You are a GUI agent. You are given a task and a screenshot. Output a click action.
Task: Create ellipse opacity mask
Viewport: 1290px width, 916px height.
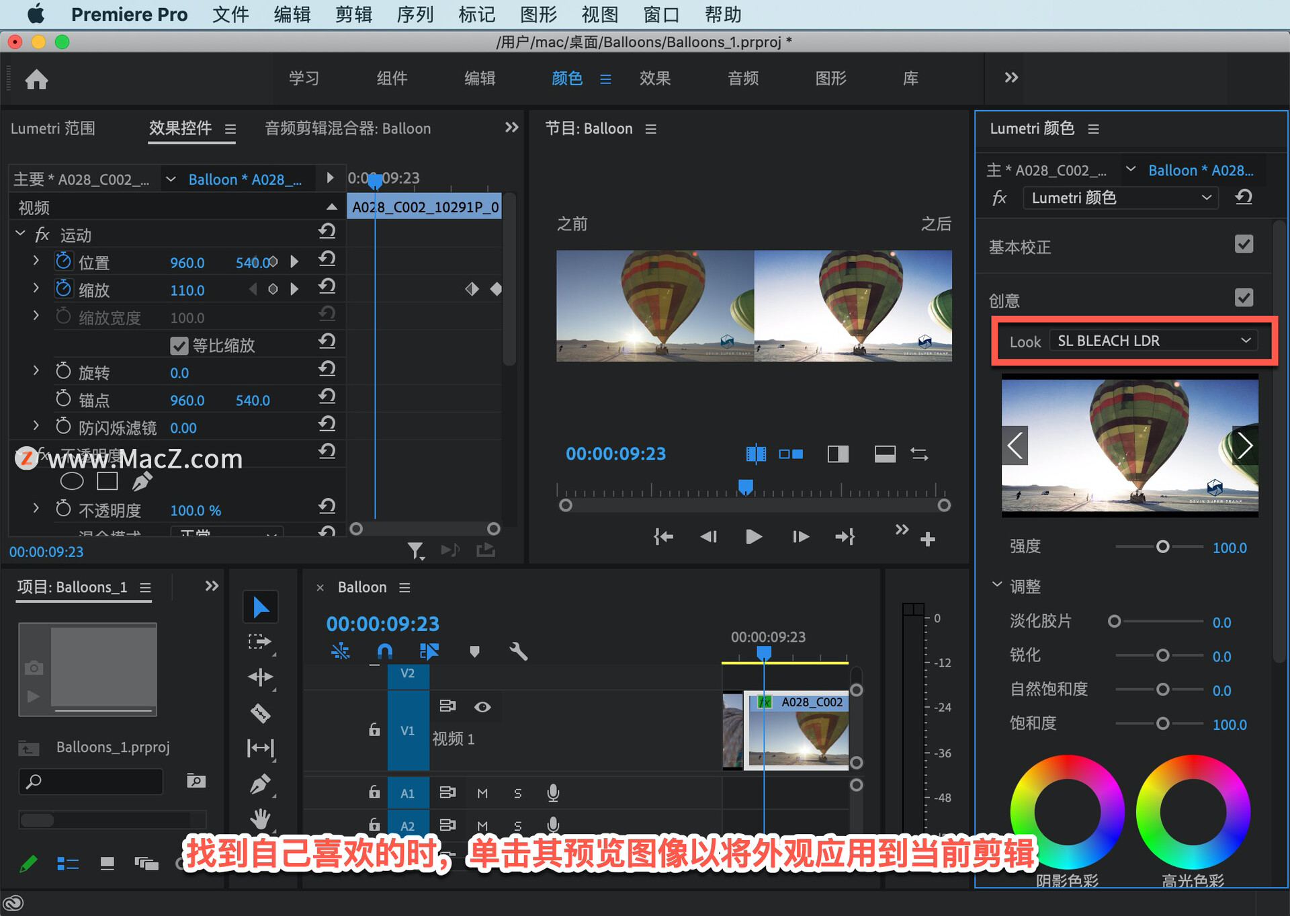click(x=72, y=481)
